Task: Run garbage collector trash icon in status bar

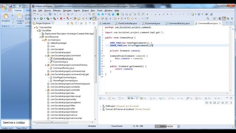Action: (x=178, y=126)
